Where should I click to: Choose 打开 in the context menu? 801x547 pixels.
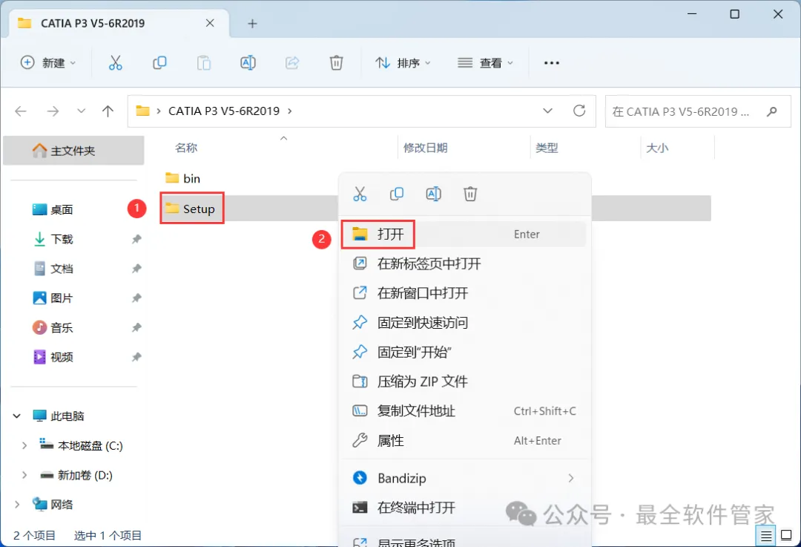[x=464, y=234]
